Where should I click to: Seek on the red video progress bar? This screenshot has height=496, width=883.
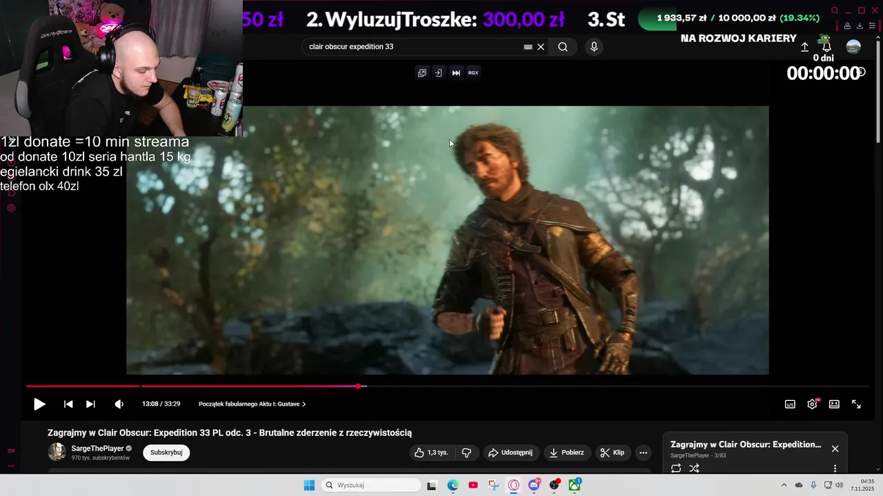447,386
